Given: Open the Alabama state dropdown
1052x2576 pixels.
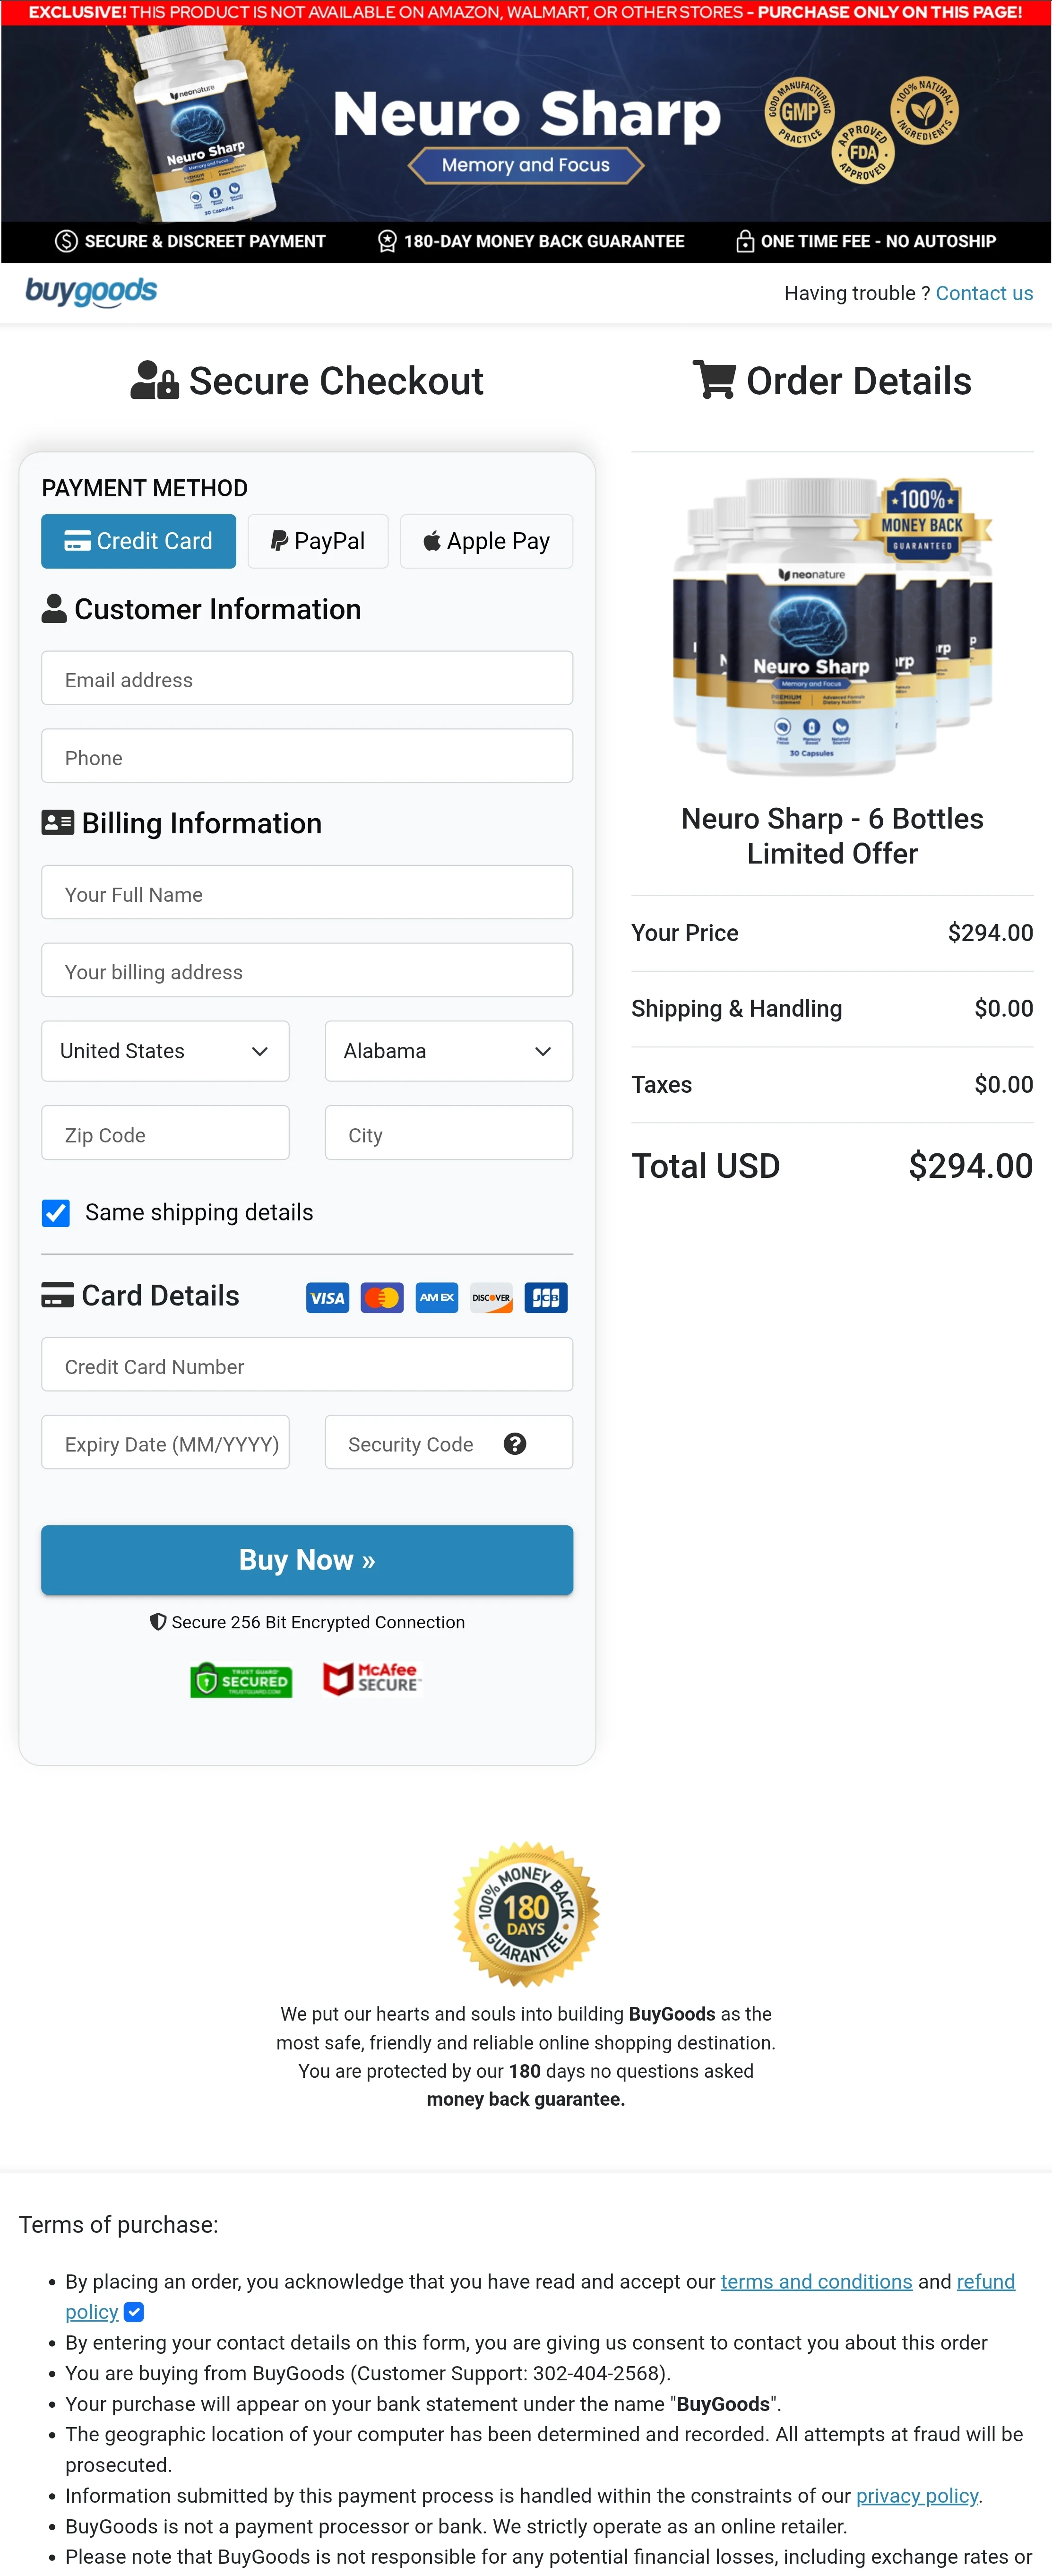Looking at the screenshot, I should click(448, 1051).
